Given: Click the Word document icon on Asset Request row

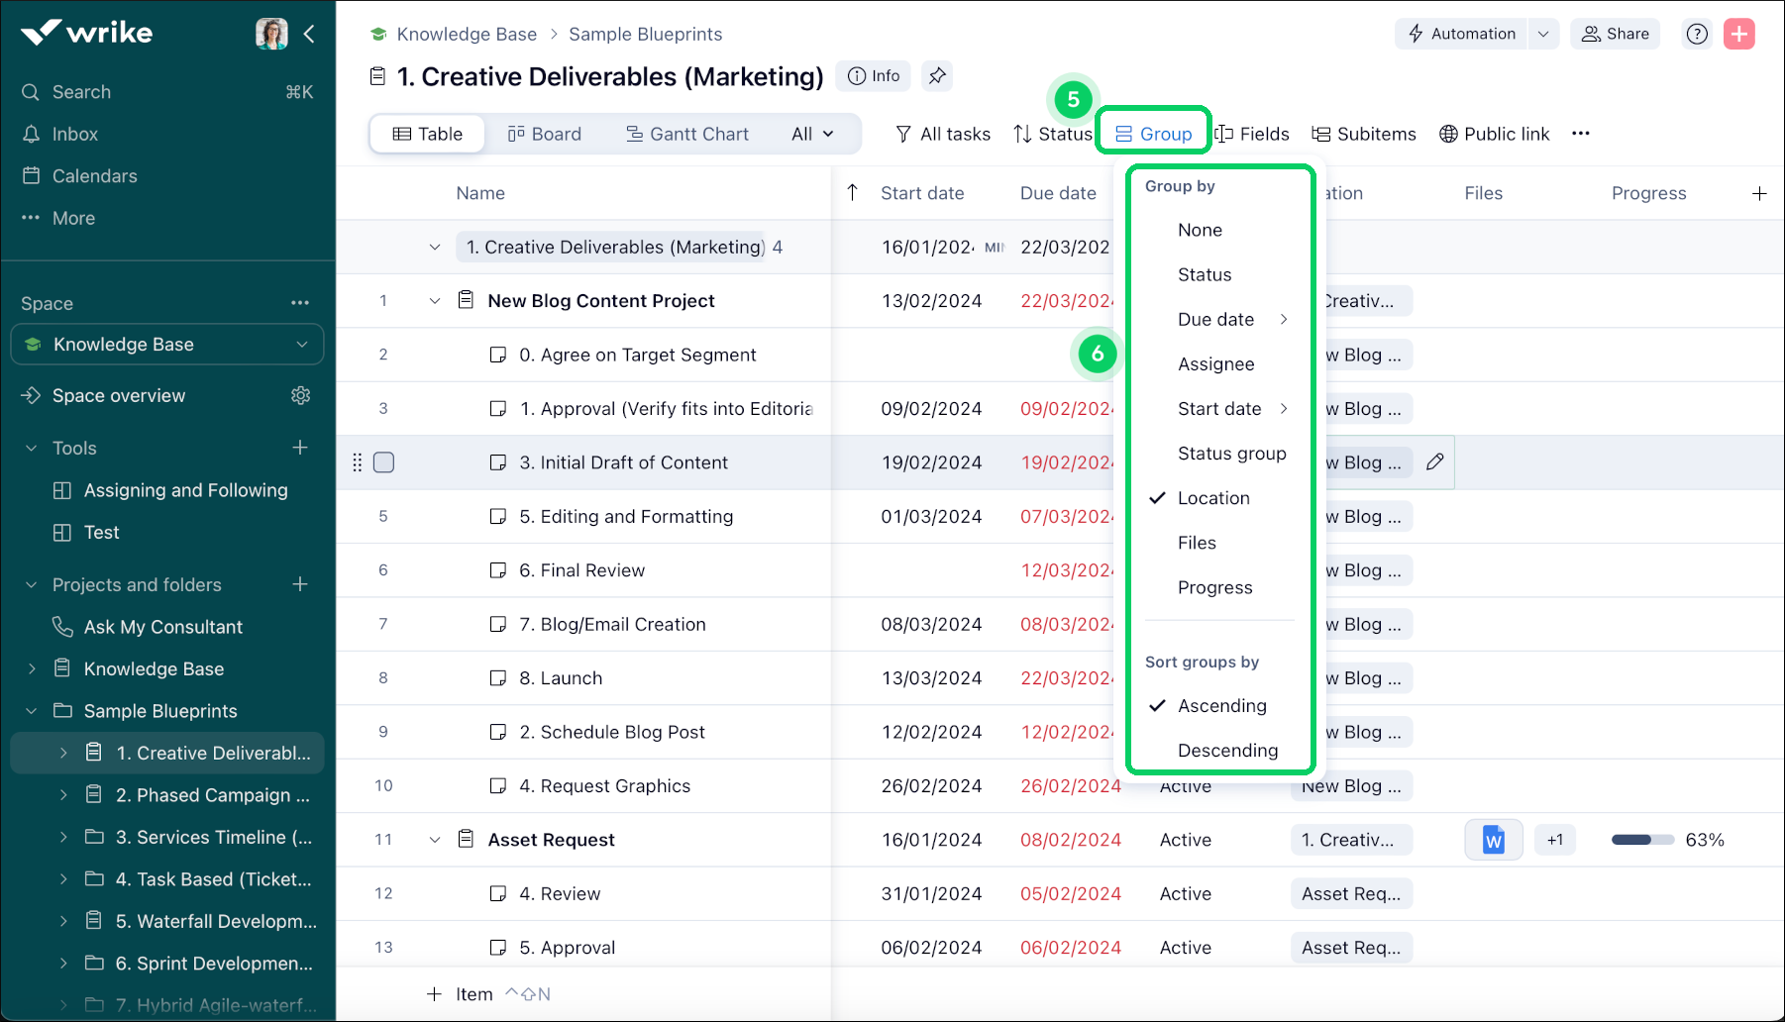Looking at the screenshot, I should 1494,839.
